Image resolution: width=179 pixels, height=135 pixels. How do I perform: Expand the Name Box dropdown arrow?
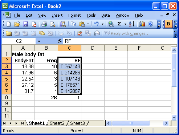tap(39, 41)
